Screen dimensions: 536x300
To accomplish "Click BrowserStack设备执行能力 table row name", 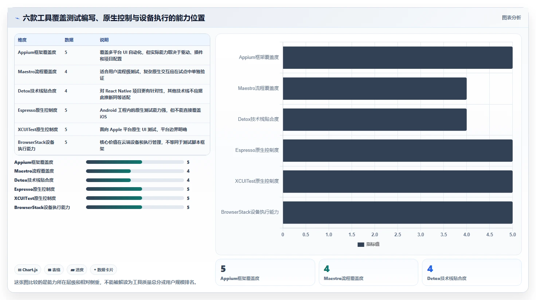I will click(36, 146).
